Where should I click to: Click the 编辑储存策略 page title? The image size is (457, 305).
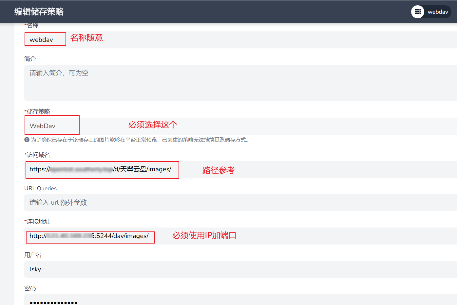[39, 12]
